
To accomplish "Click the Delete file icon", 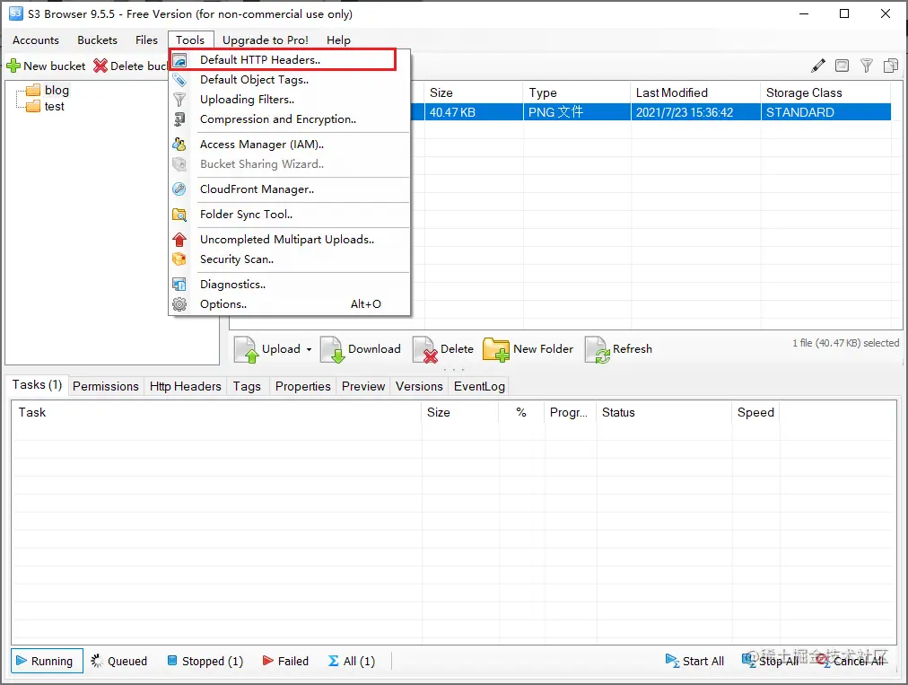I will click(425, 349).
